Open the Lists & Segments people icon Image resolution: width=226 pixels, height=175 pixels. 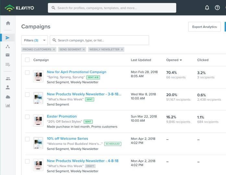(8, 79)
